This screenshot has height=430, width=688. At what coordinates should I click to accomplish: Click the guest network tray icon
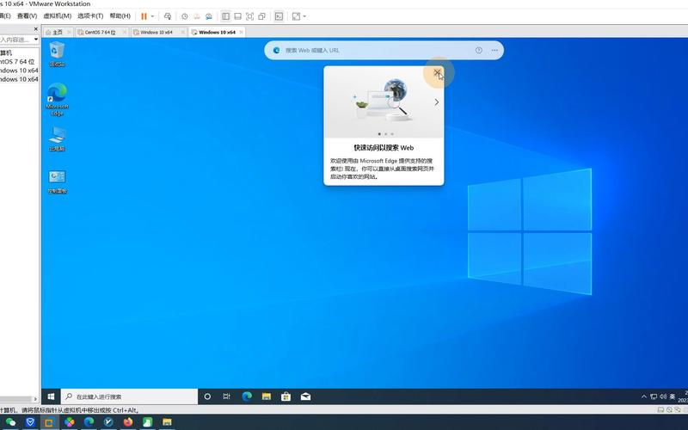654,396
